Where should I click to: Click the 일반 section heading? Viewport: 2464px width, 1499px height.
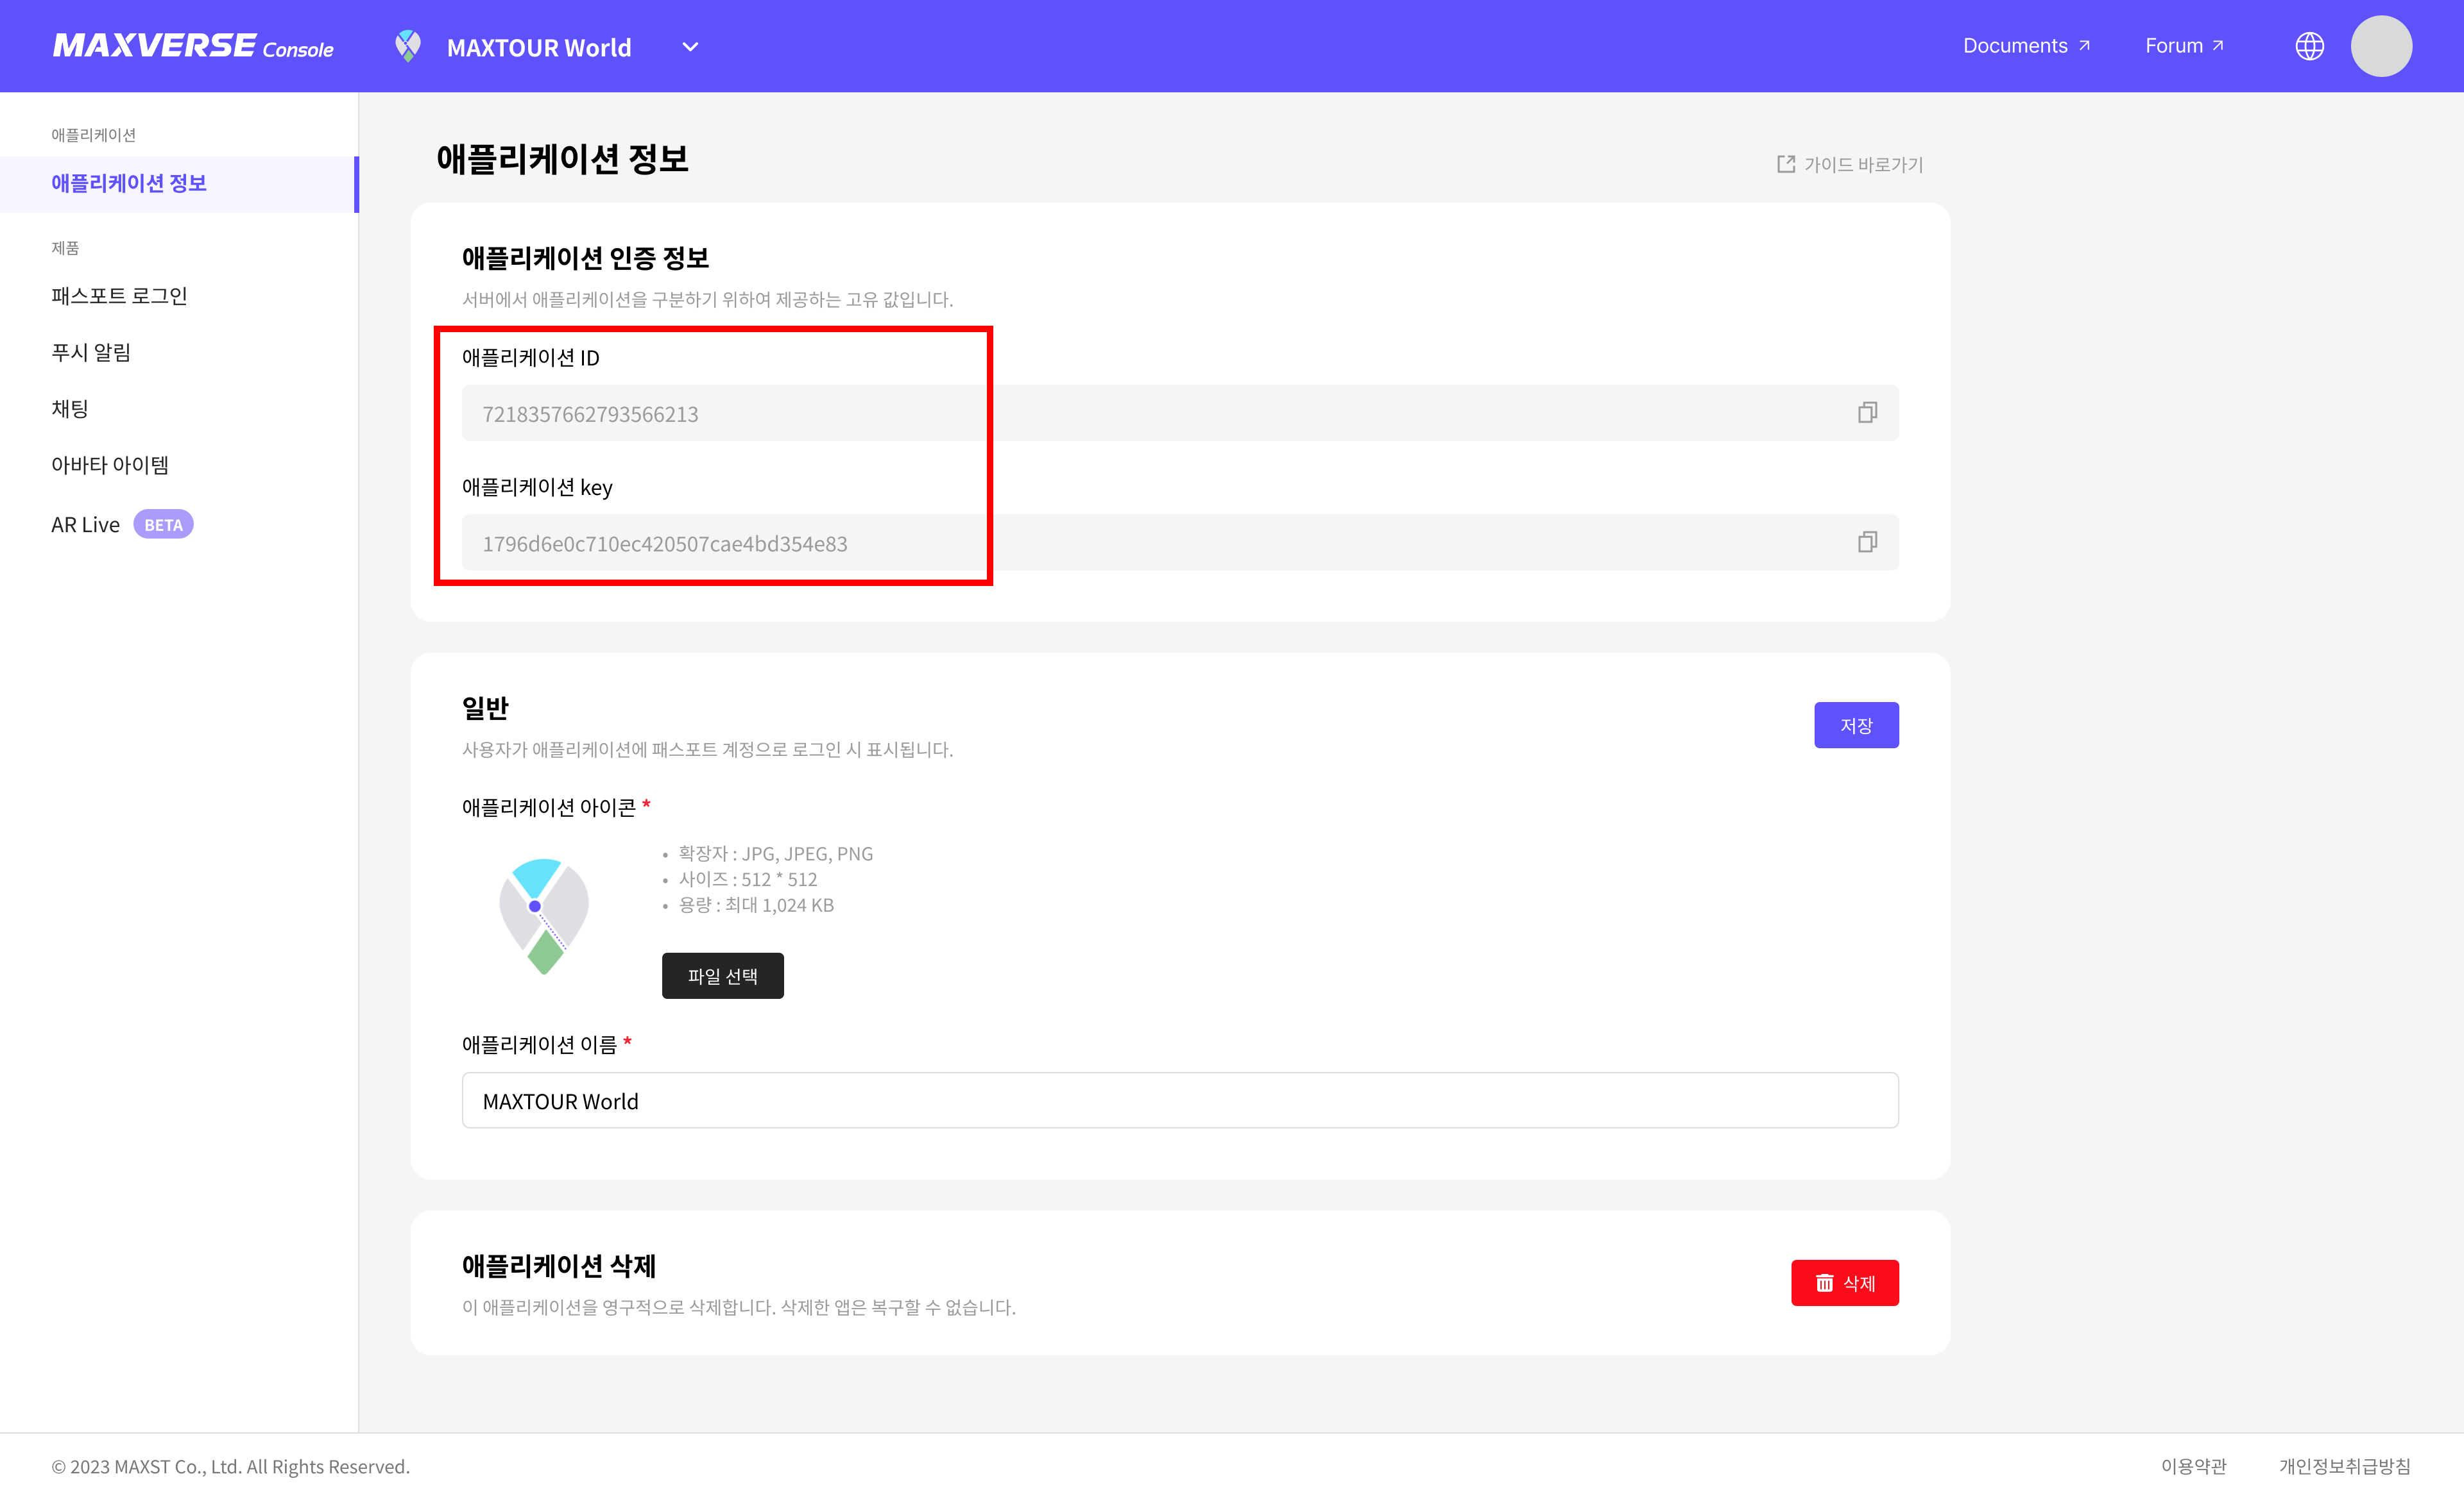[485, 708]
